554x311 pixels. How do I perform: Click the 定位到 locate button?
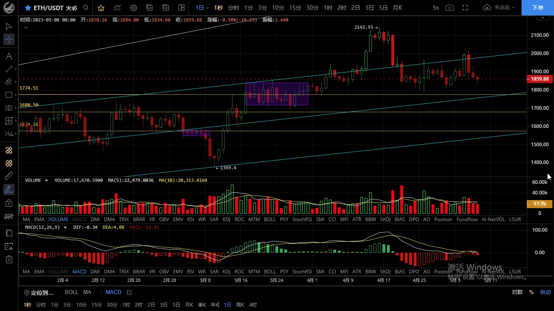coord(39,292)
